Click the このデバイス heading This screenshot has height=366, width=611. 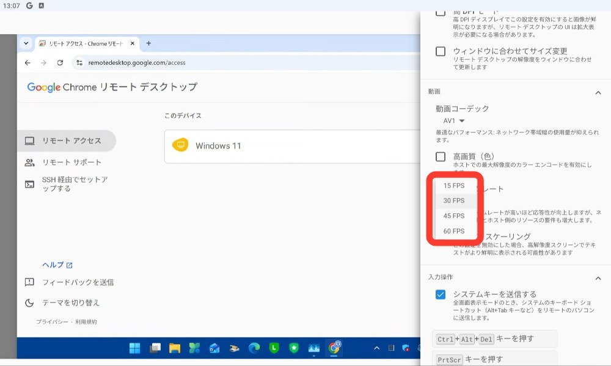pyautogui.click(x=183, y=115)
